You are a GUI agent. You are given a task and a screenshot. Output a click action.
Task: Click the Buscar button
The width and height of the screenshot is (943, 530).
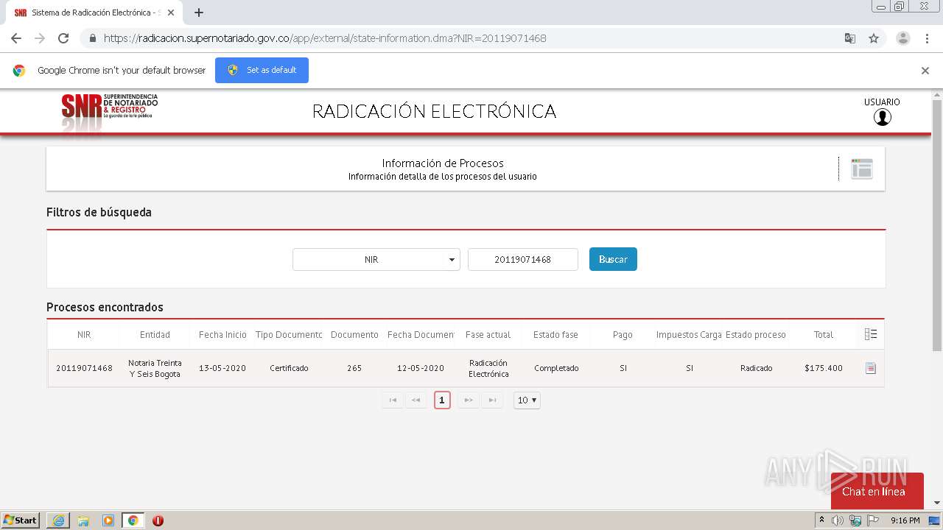coord(613,259)
